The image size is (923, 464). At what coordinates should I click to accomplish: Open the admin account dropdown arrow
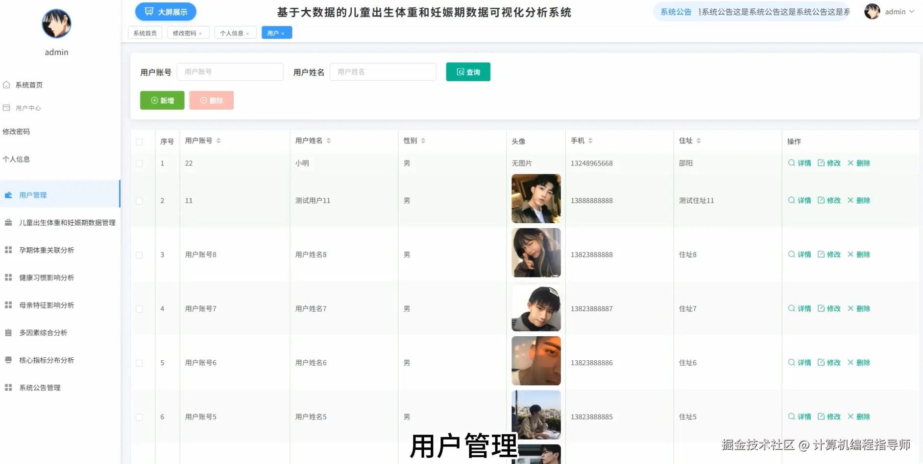tap(912, 12)
